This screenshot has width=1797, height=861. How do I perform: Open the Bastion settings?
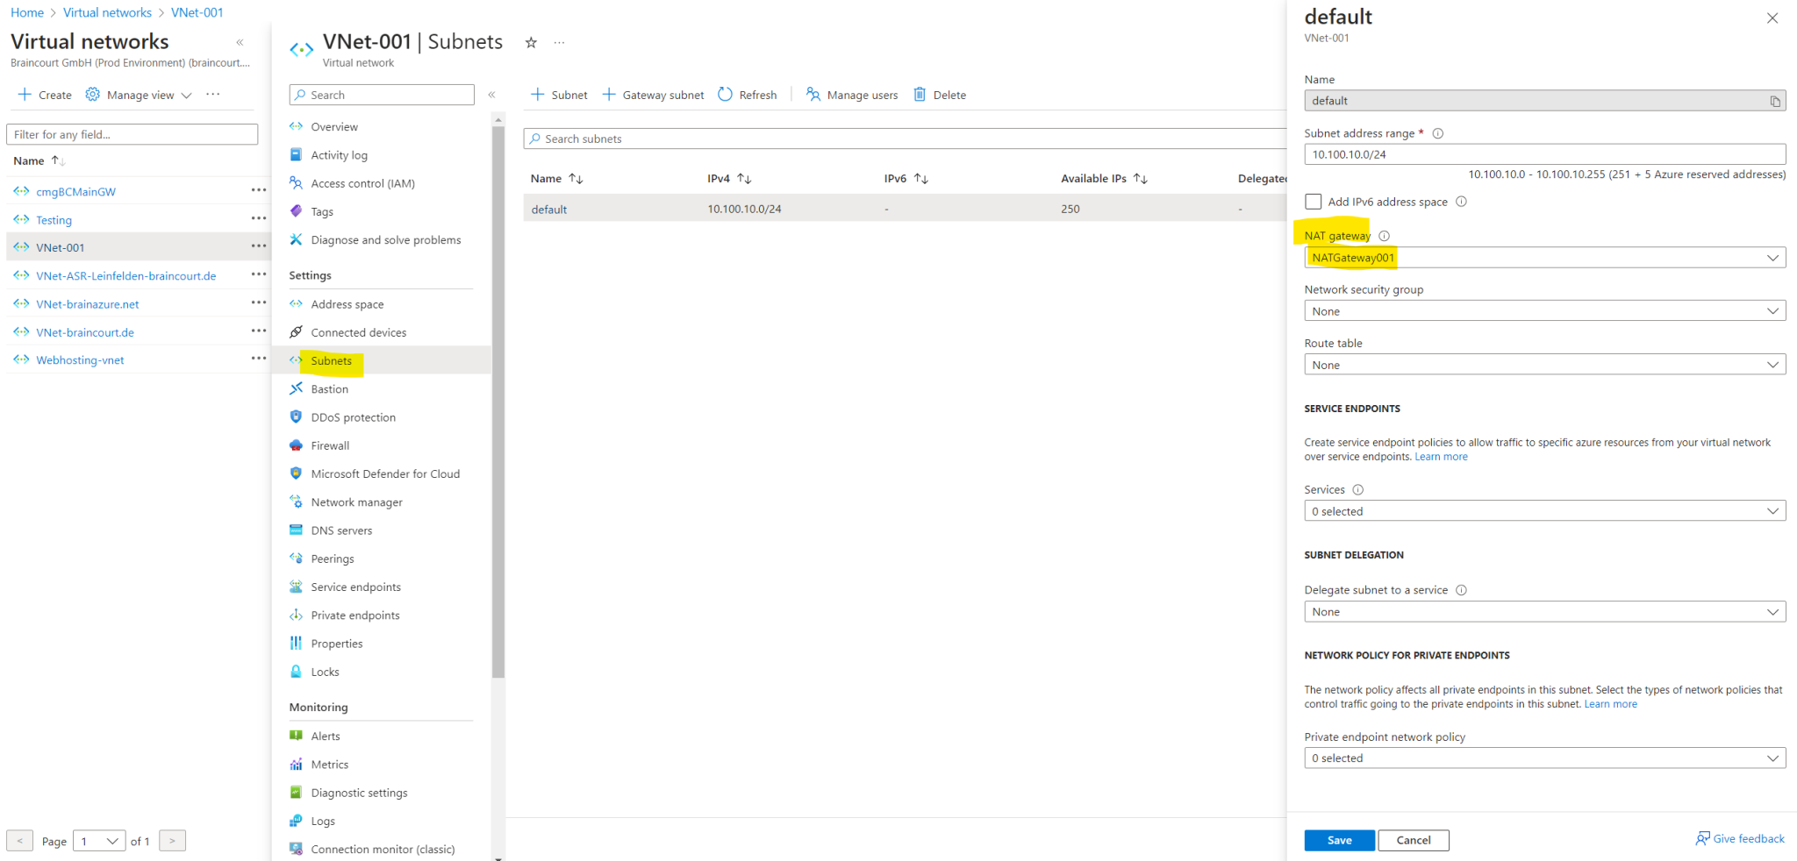330,388
